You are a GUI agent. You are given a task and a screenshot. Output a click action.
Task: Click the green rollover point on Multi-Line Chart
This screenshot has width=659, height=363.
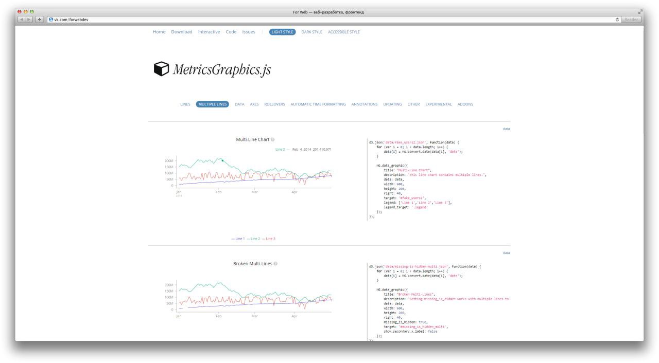coord(222,160)
